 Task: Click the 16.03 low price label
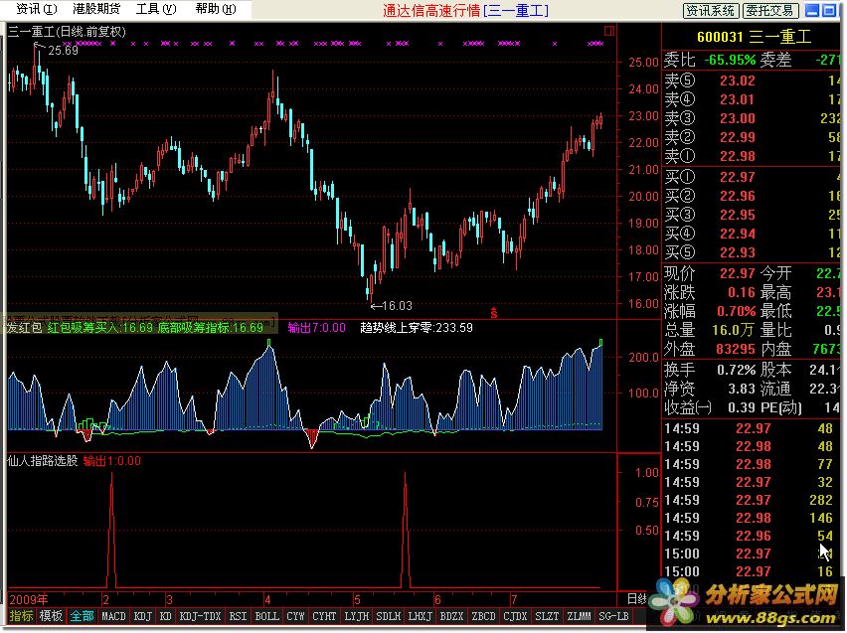pos(397,306)
